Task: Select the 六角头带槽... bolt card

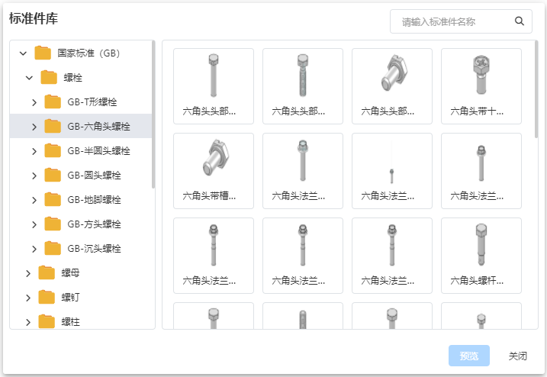Action: coord(214,171)
